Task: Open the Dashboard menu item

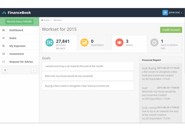Action: [x=20, y=30]
